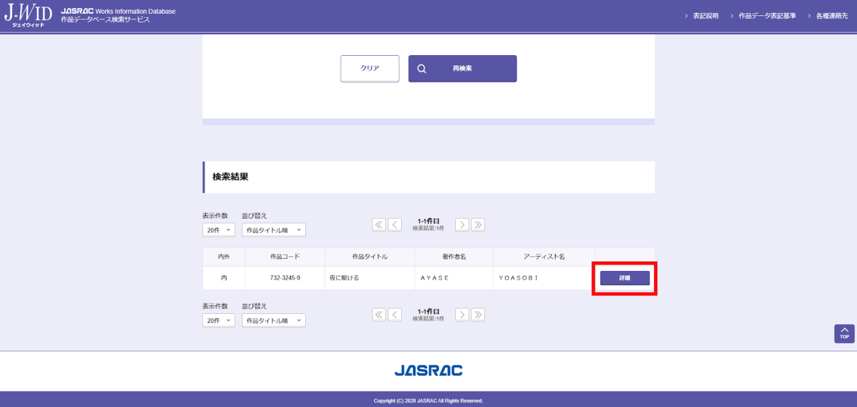This screenshot has height=407, width=857.
Task: Click the JASRAC logo in the footer
Action: tap(428, 370)
